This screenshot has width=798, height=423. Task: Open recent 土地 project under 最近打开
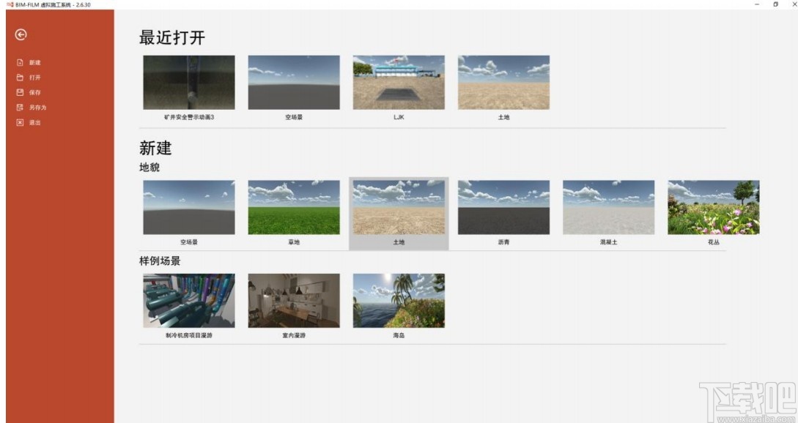(503, 82)
